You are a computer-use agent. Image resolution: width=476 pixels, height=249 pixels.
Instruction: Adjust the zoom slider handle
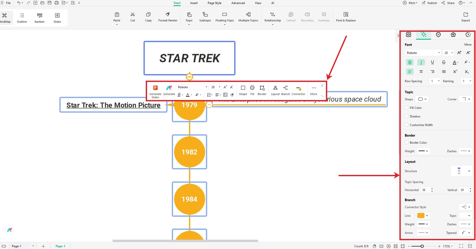[x=422, y=246]
